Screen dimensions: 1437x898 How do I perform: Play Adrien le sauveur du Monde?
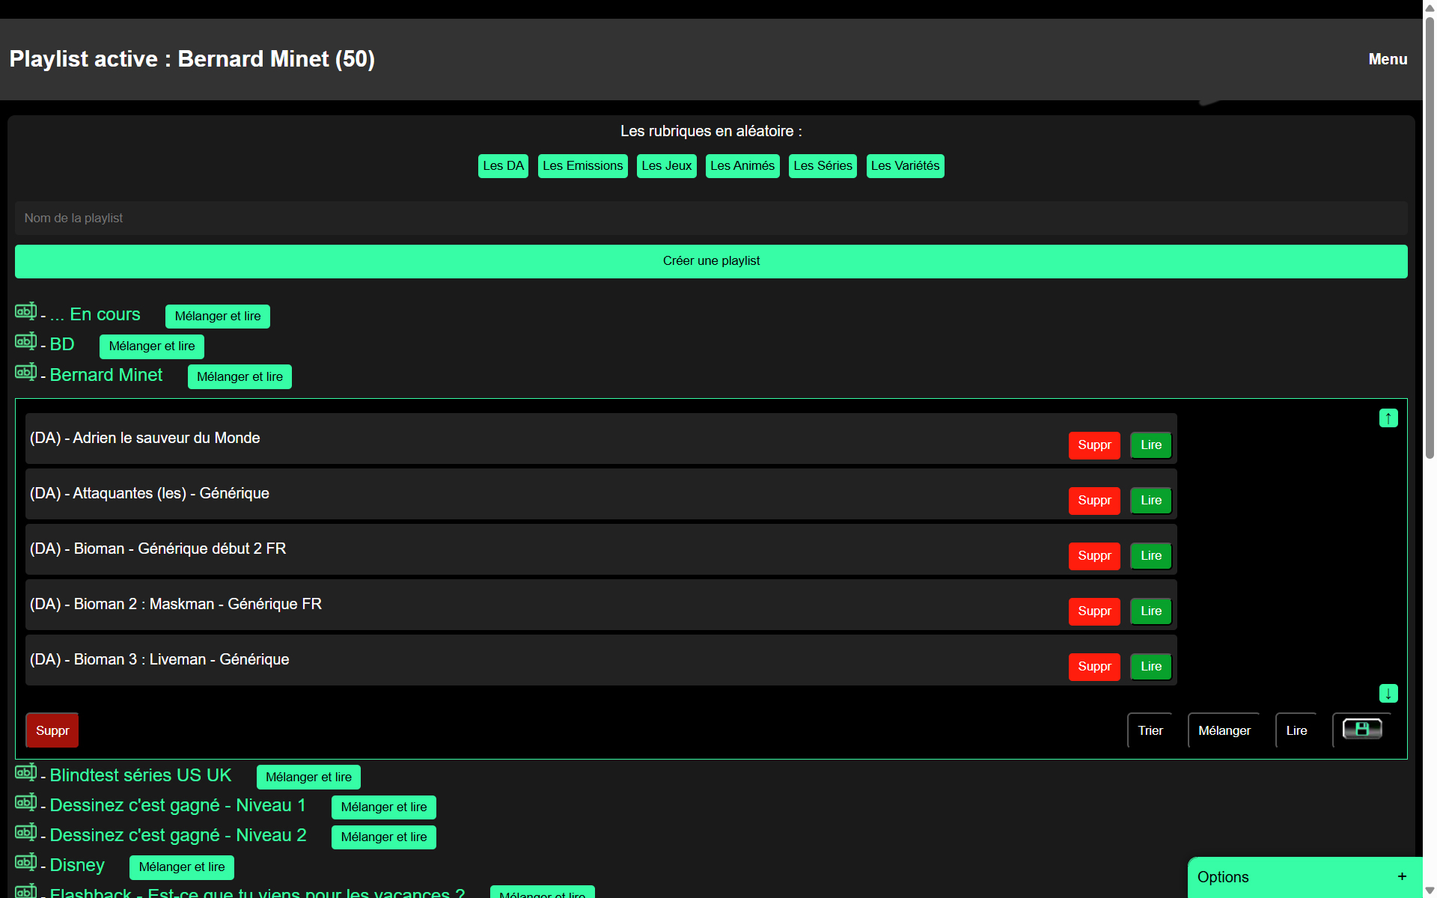pos(1150,445)
